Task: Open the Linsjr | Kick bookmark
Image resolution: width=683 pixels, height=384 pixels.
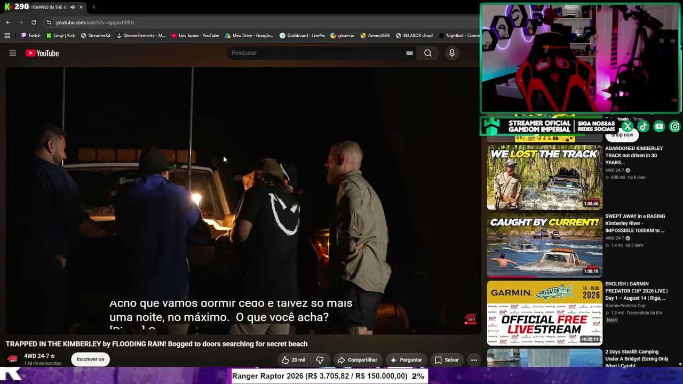Action: [x=60, y=36]
